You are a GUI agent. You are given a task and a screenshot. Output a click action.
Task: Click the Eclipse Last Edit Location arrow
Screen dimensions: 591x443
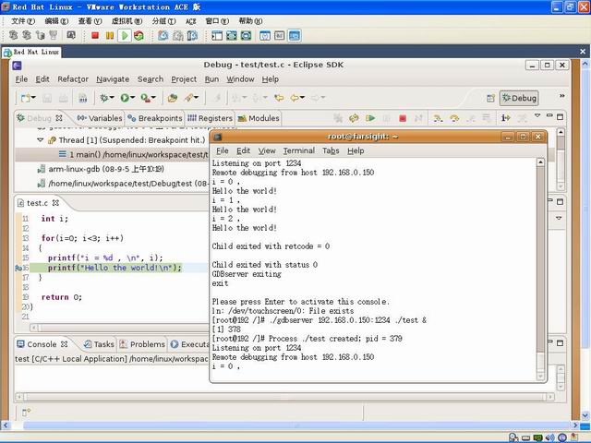tap(279, 98)
